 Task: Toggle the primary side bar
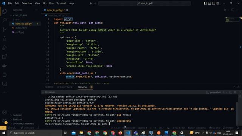[205, 3]
